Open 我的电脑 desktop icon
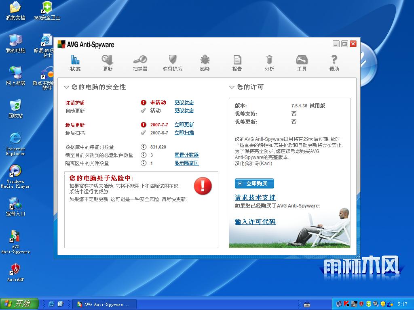 coord(16,44)
